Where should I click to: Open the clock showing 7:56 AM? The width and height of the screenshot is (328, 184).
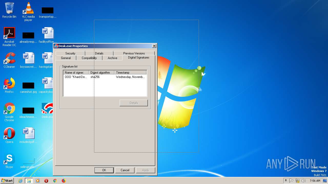click(x=315, y=181)
